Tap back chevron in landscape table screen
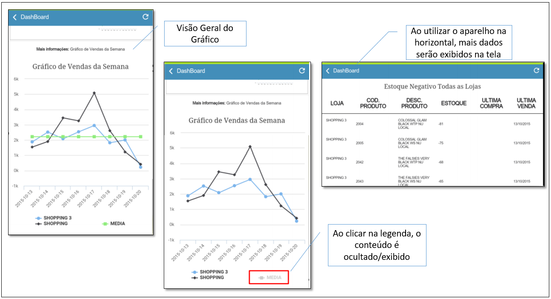Viewport: 551px width, 299px height. click(x=328, y=71)
